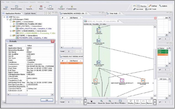Click the Details dialog horizontal scrollbar
Screen dimensions: 175x109
point(30,95)
